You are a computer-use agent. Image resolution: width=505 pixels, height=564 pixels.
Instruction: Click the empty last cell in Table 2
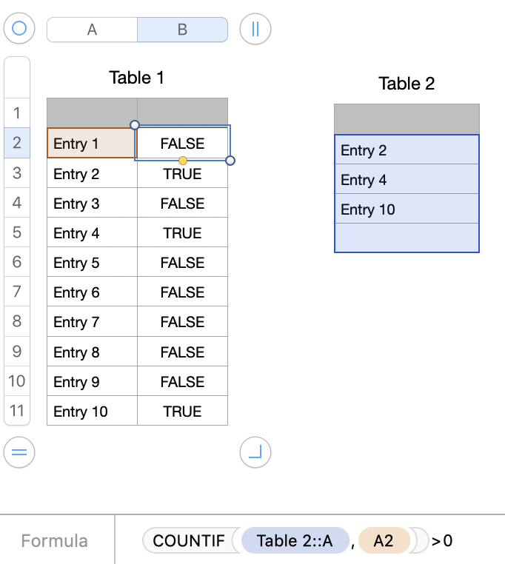[x=407, y=238]
